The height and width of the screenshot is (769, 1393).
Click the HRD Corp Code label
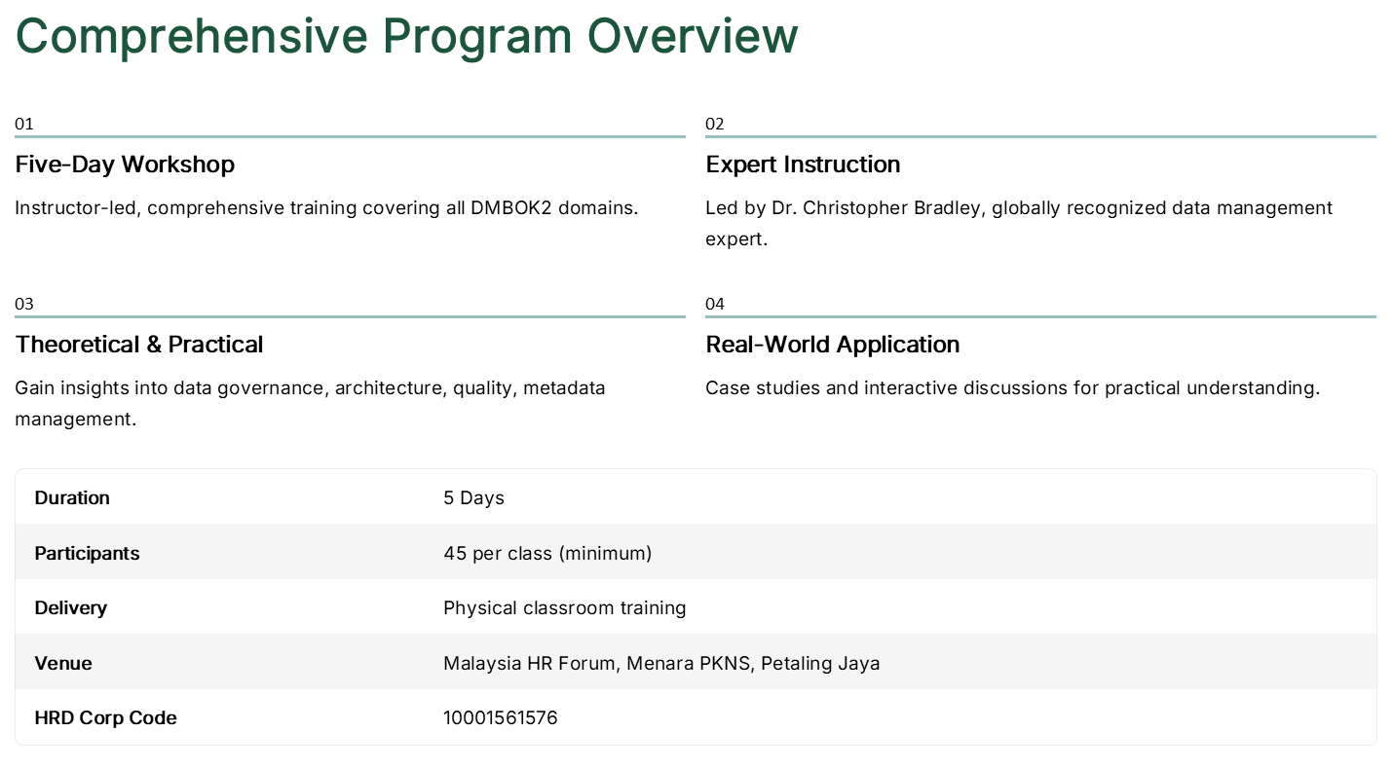(105, 717)
